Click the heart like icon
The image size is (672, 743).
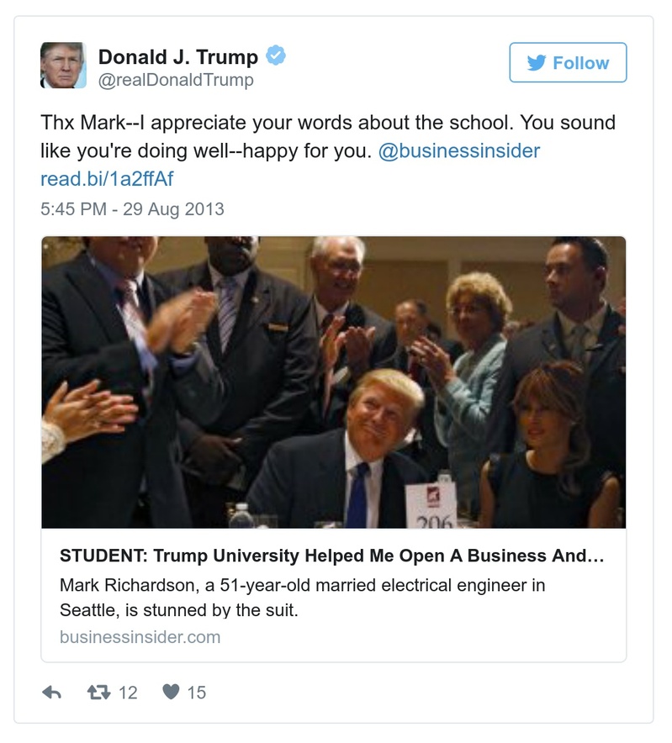point(172,691)
